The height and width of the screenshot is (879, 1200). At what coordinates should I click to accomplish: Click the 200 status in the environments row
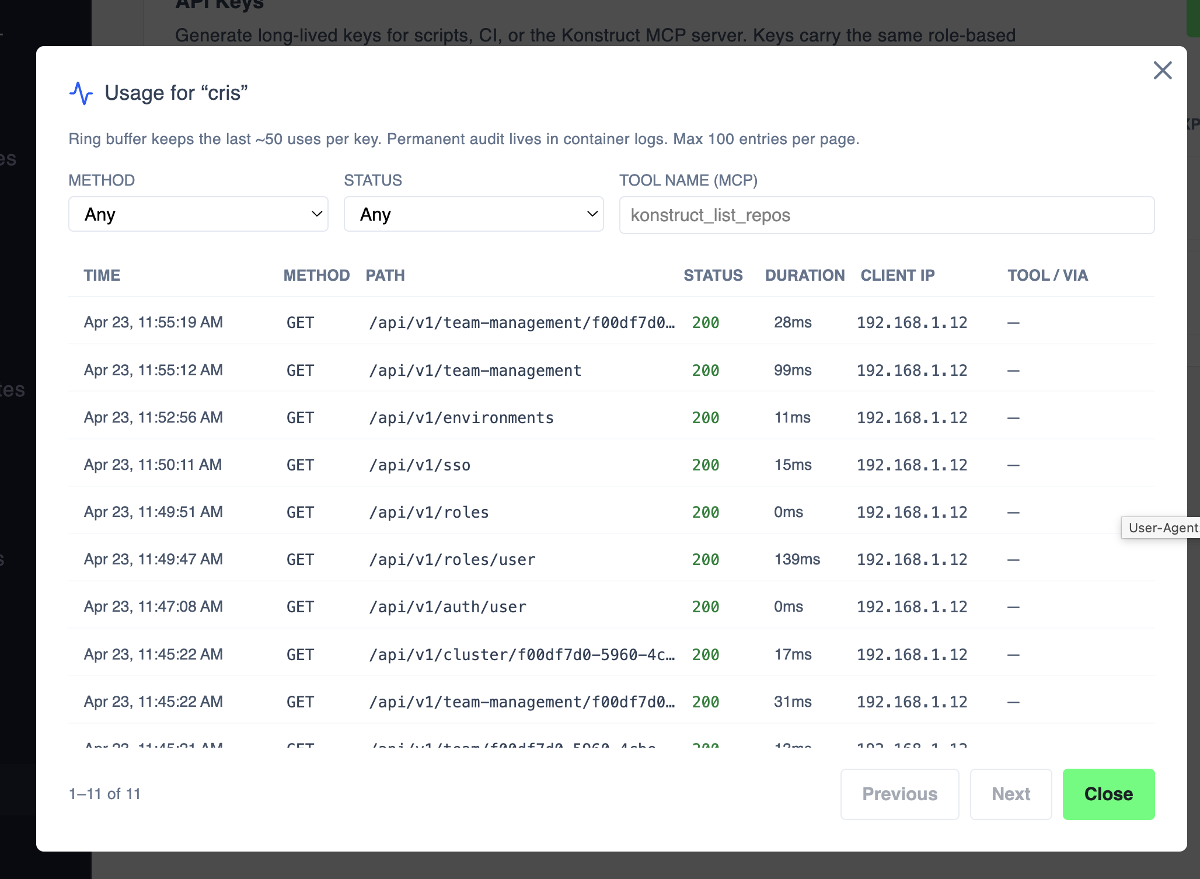click(x=706, y=418)
